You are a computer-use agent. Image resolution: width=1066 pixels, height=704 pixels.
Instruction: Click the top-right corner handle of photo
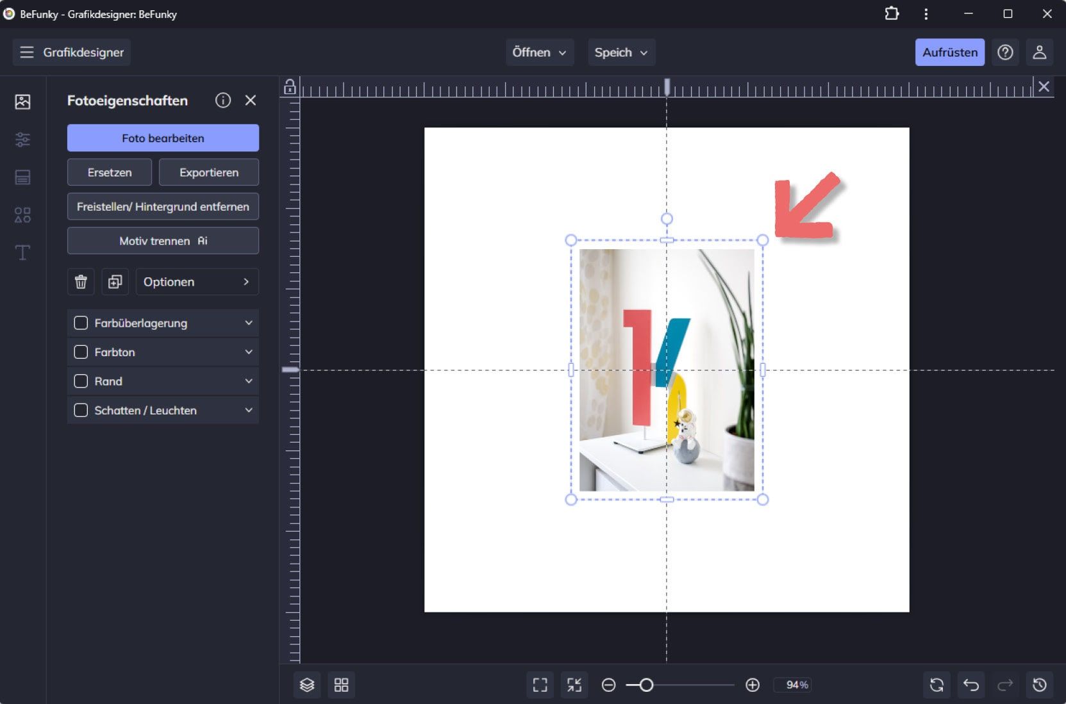tap(762, 240)
